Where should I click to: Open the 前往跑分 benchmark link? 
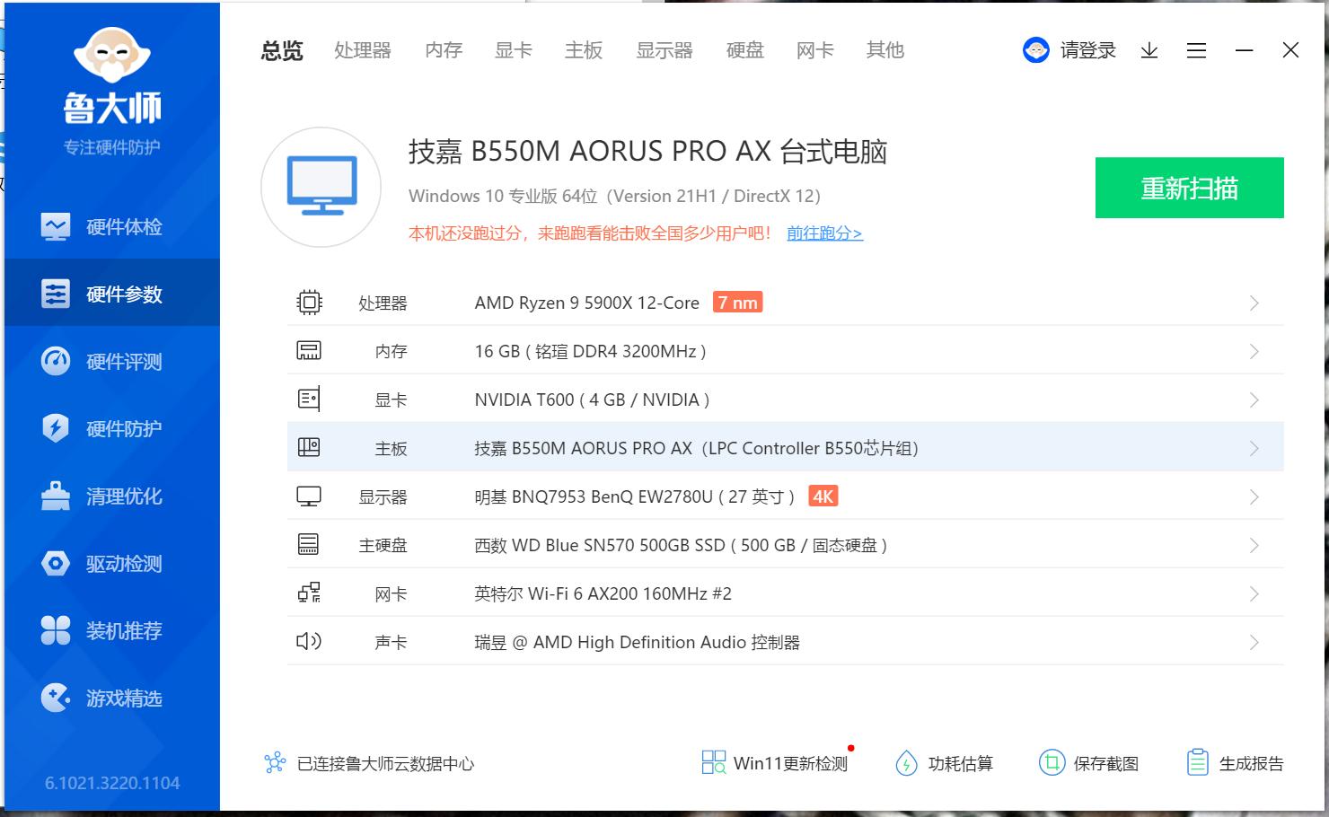823,233
